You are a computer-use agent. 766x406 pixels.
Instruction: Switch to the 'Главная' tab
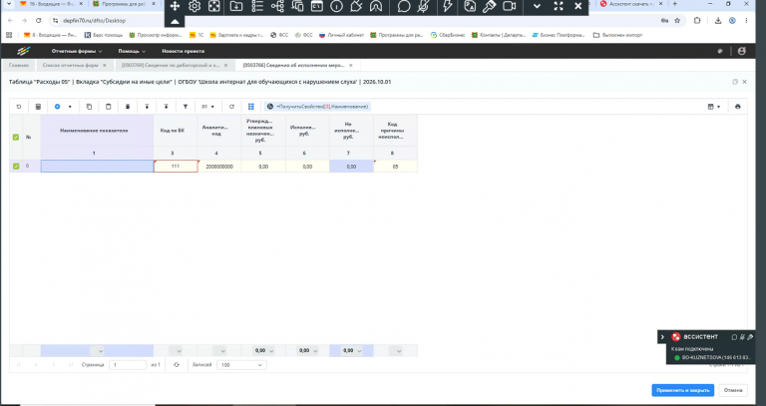(19, 65)
